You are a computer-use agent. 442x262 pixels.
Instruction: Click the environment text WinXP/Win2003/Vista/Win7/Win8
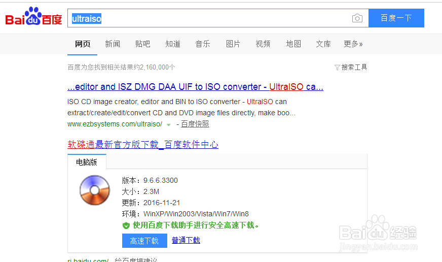point(196,214)
